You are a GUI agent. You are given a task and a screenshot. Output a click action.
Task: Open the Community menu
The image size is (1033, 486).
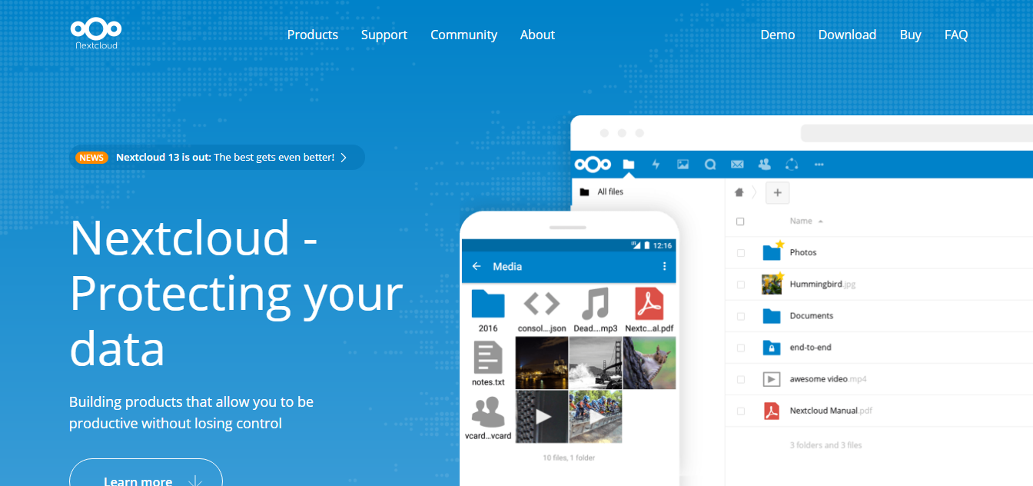463,34
